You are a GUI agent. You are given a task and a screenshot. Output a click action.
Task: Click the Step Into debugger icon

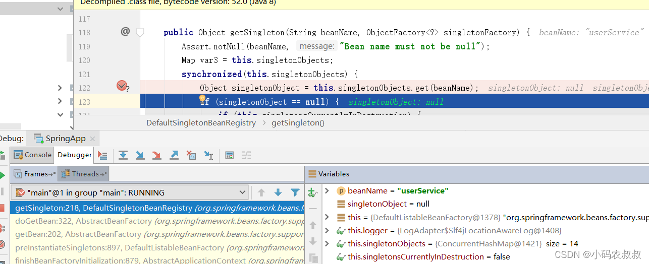pyautogui.click(x=140, y=155)
